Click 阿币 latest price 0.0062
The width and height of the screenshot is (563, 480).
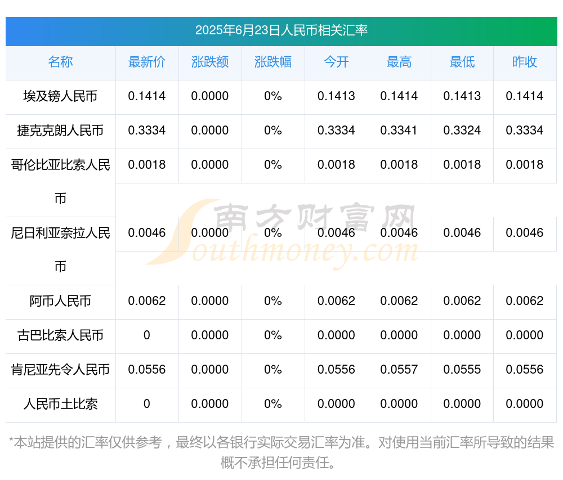click(147, 301)
